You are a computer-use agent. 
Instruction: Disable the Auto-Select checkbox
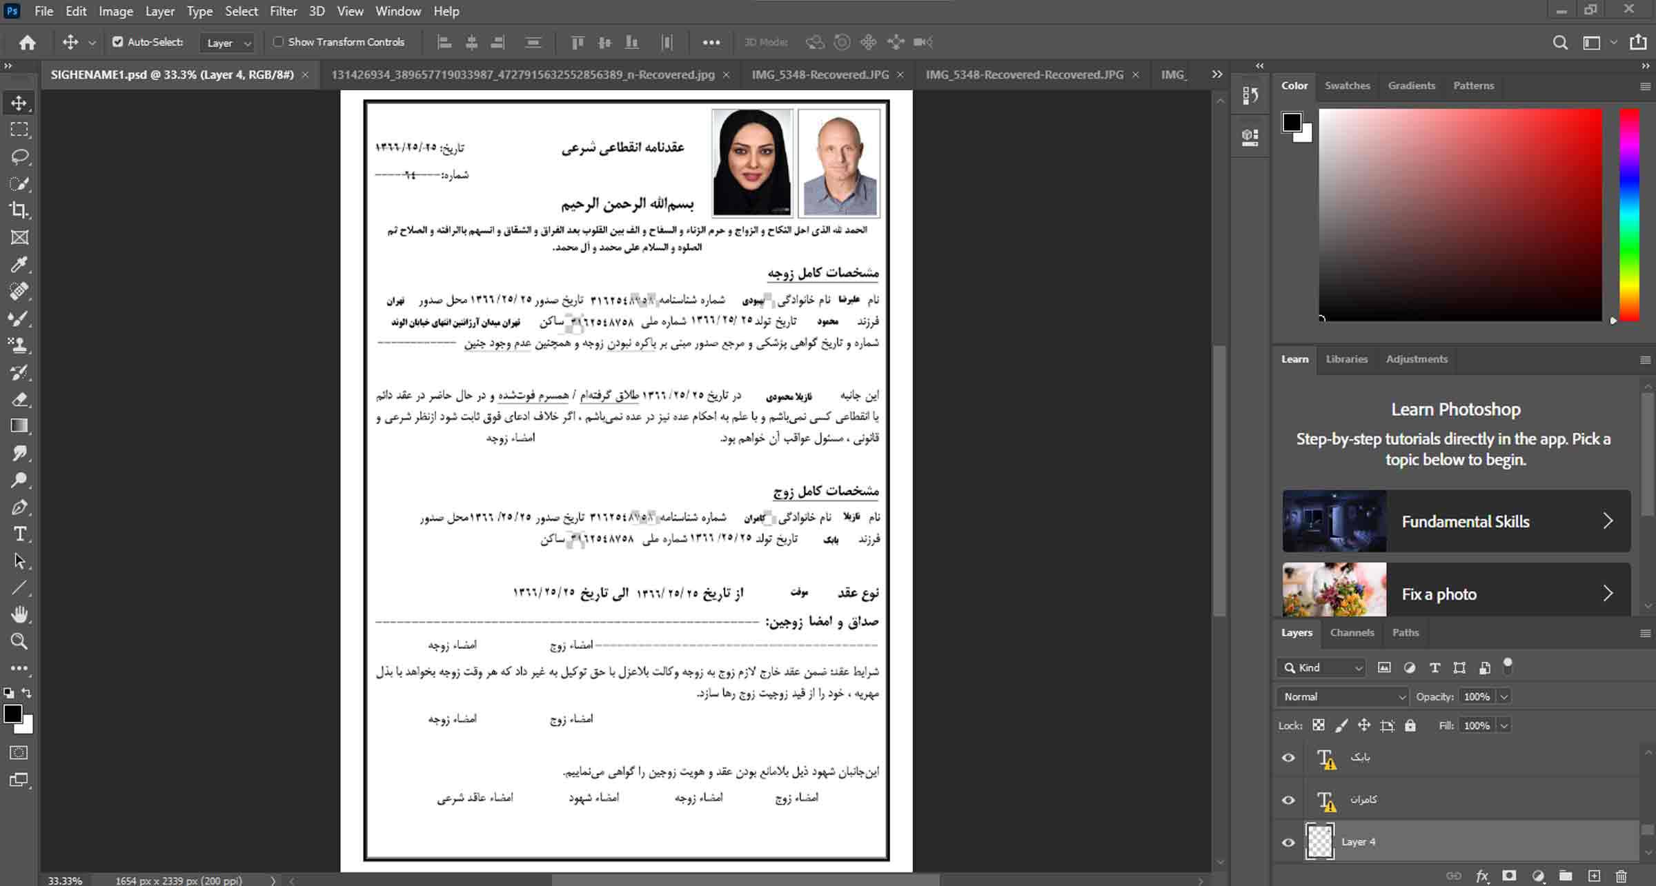tap(118, 42)
